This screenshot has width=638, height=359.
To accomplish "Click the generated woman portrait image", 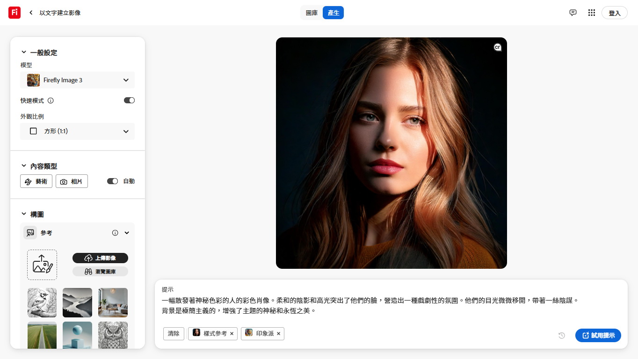I will (x=391, y=153).
